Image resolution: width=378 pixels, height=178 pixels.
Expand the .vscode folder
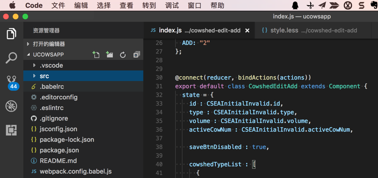[x=51, y=65]
